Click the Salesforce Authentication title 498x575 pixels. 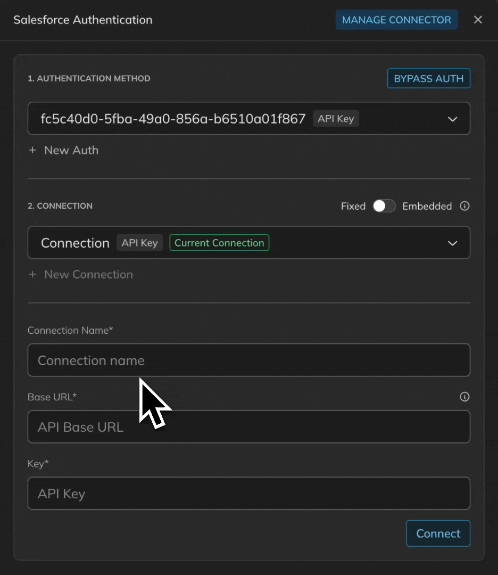coord(83,20)
